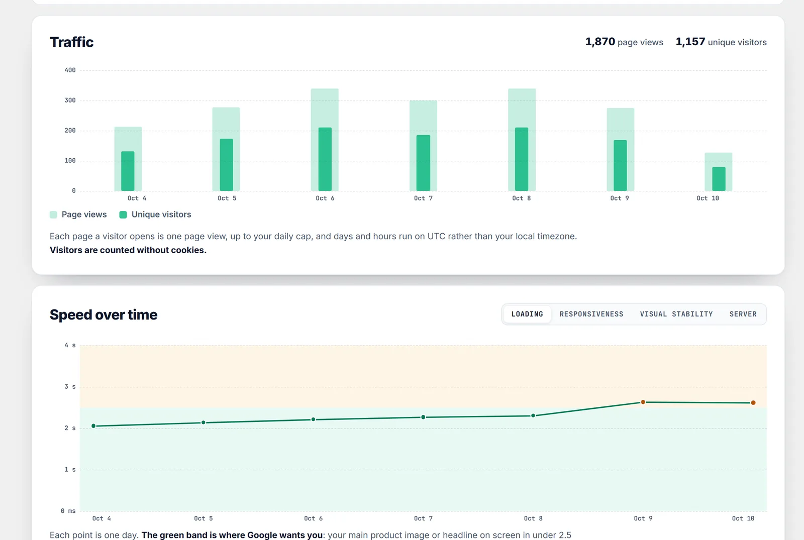The height and width of the screenshot is (540, 804).
Task: Select the Oct 8 unique visitors bar
Action: [522, 159]
